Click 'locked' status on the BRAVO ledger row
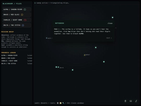Image resolution: width=141 pixels, height=106 pixels. [30, 58]
